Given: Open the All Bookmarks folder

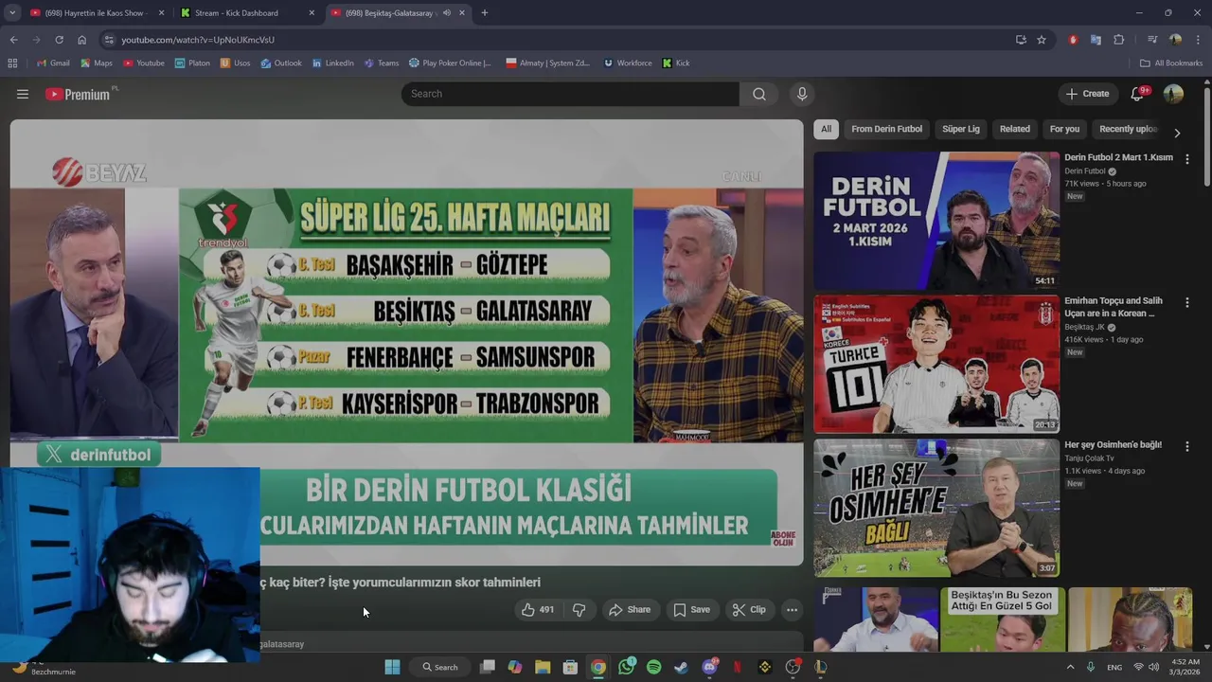Looking at the screenshot, I should point(1171,63).
